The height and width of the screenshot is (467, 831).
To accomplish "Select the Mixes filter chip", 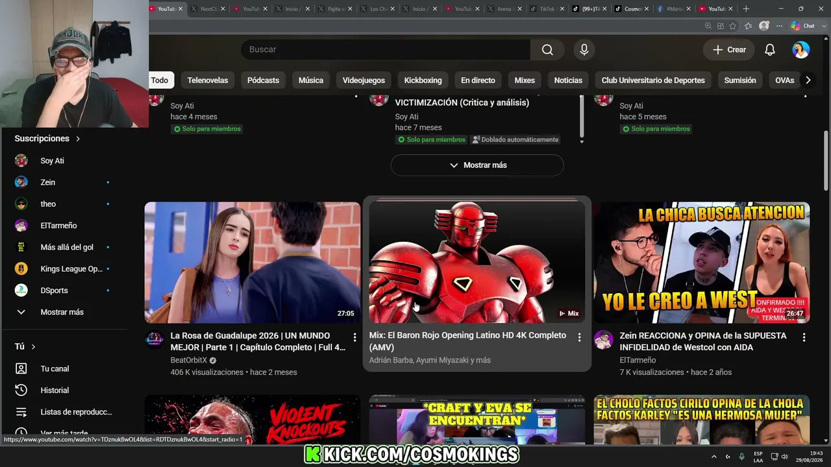I will [525, 80].
